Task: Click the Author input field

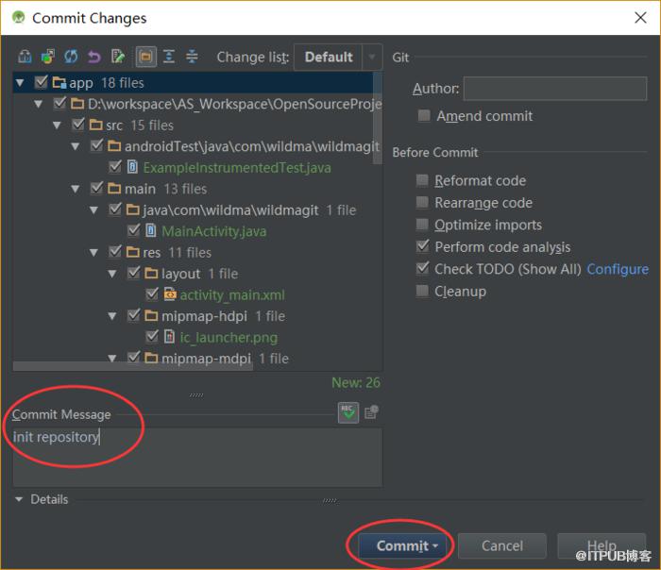Action: pyautogui.click(x=555, y=89)
